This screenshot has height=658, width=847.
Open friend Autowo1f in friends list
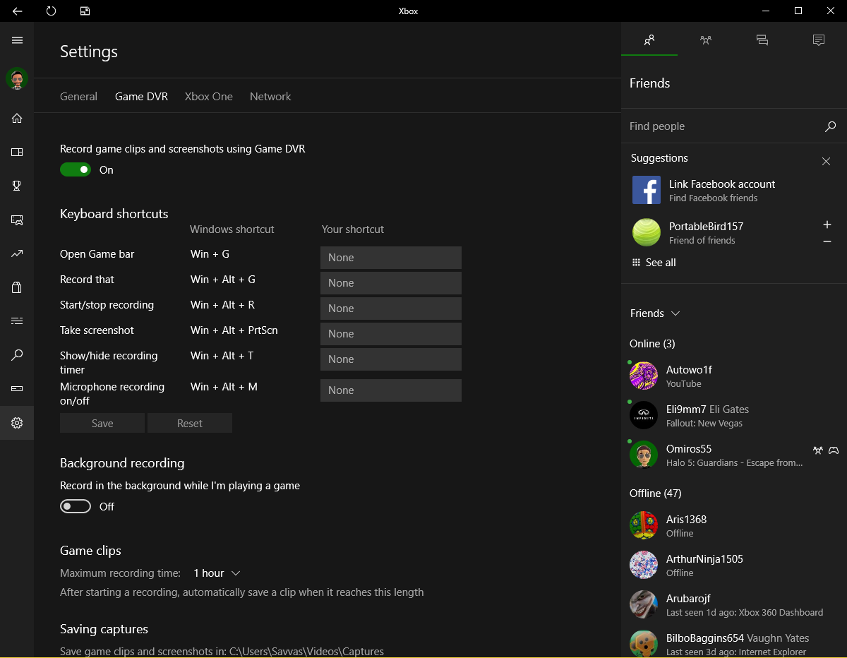click(734, 376)
